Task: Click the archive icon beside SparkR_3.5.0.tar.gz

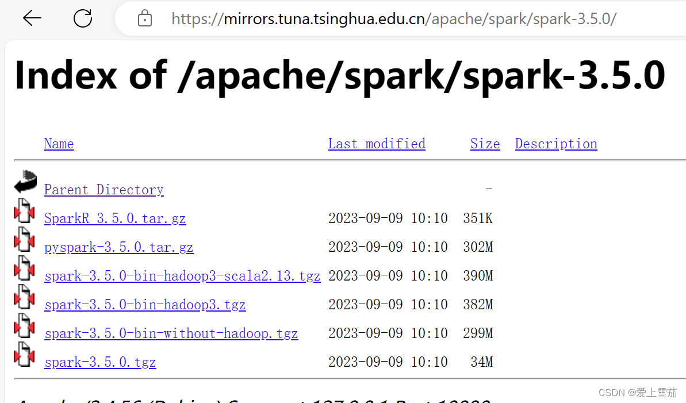Action: [x=24, y=211]
